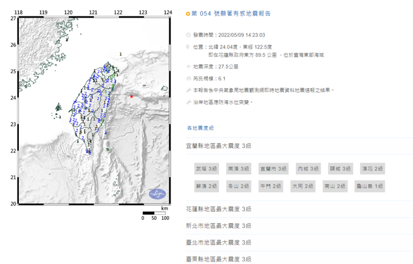Collapse the 宜蘭縣地區最大震度 3級 section

pos(219,146)
